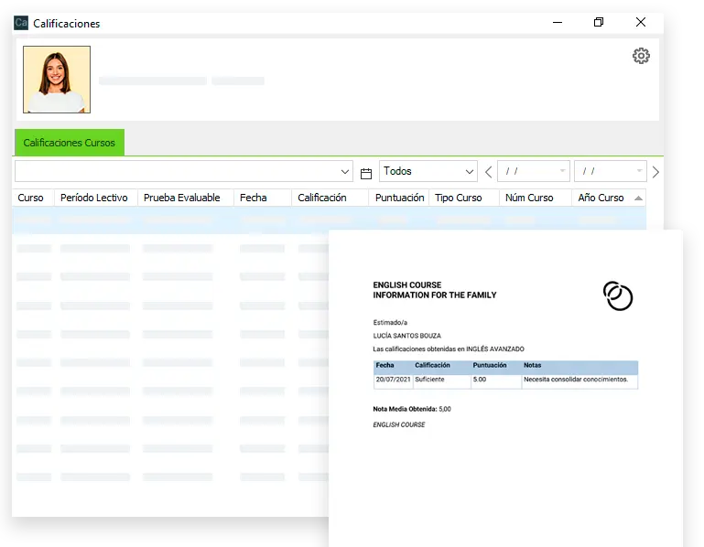
Task: Click the Ca application icon in title bar
Action: click(21, 23)
